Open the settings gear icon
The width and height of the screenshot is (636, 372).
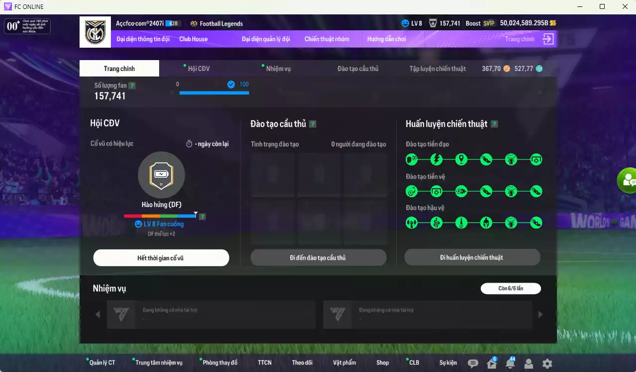547,364
